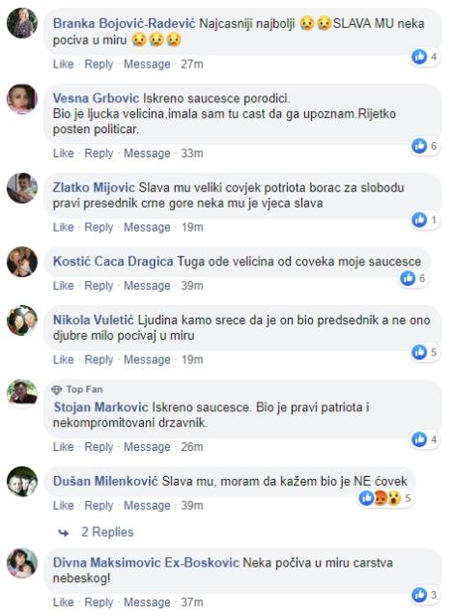Image resolution: width=452 pixels, height=616 pixels.
Task: Open reactions on Zlatko Mijovic's comment
Action: pos(425,219)
